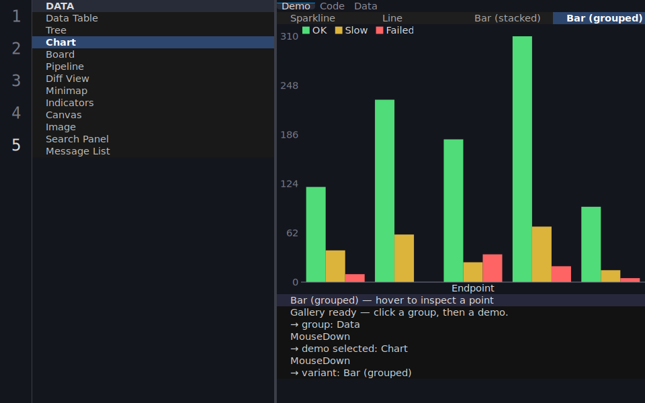645x403 pixels.
Task: Open the Code tab
Action: (x=332, y=6)
